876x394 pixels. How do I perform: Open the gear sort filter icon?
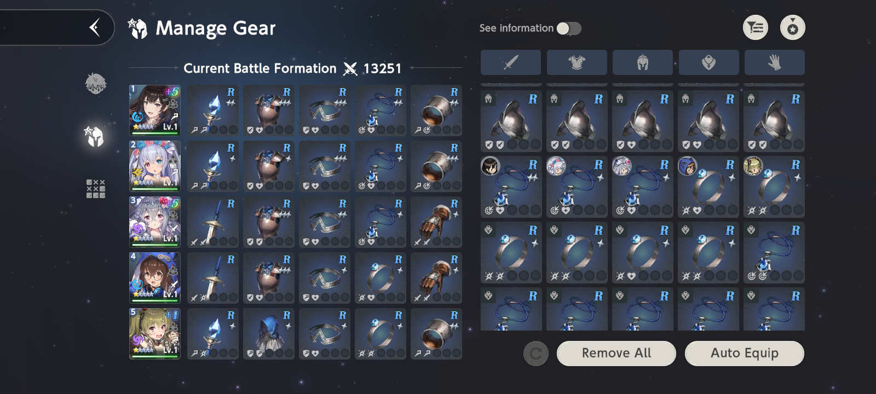tap(755, 27)
